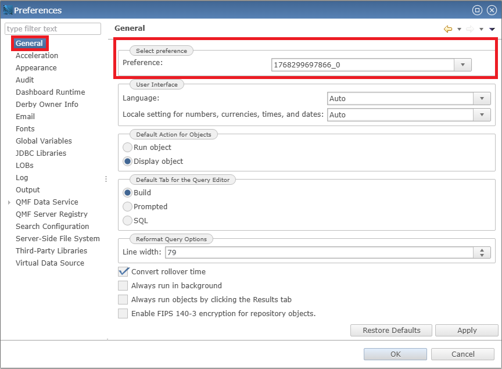Confirm with the OK button
502x369 pixels.
395,354
